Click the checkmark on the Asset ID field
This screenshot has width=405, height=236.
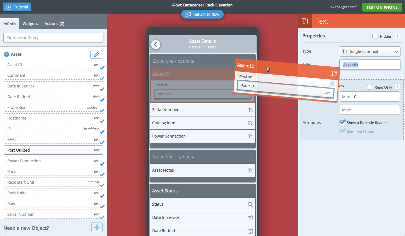[102, 68]
